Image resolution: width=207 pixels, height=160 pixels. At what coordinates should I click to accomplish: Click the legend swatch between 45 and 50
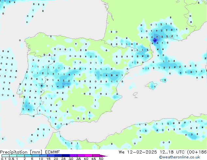click(96, 156)
